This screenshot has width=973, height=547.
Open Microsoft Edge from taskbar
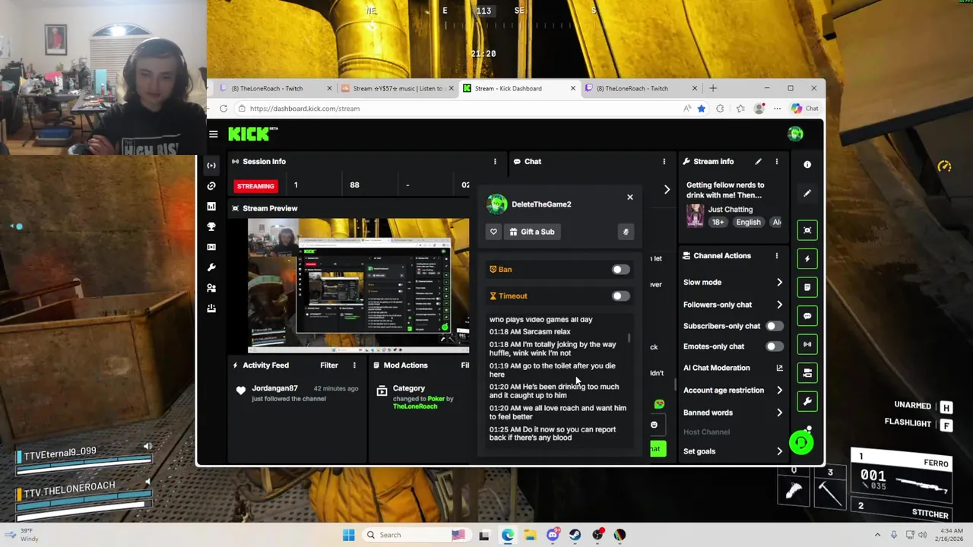pyautogui.click(x=507, y=535)
